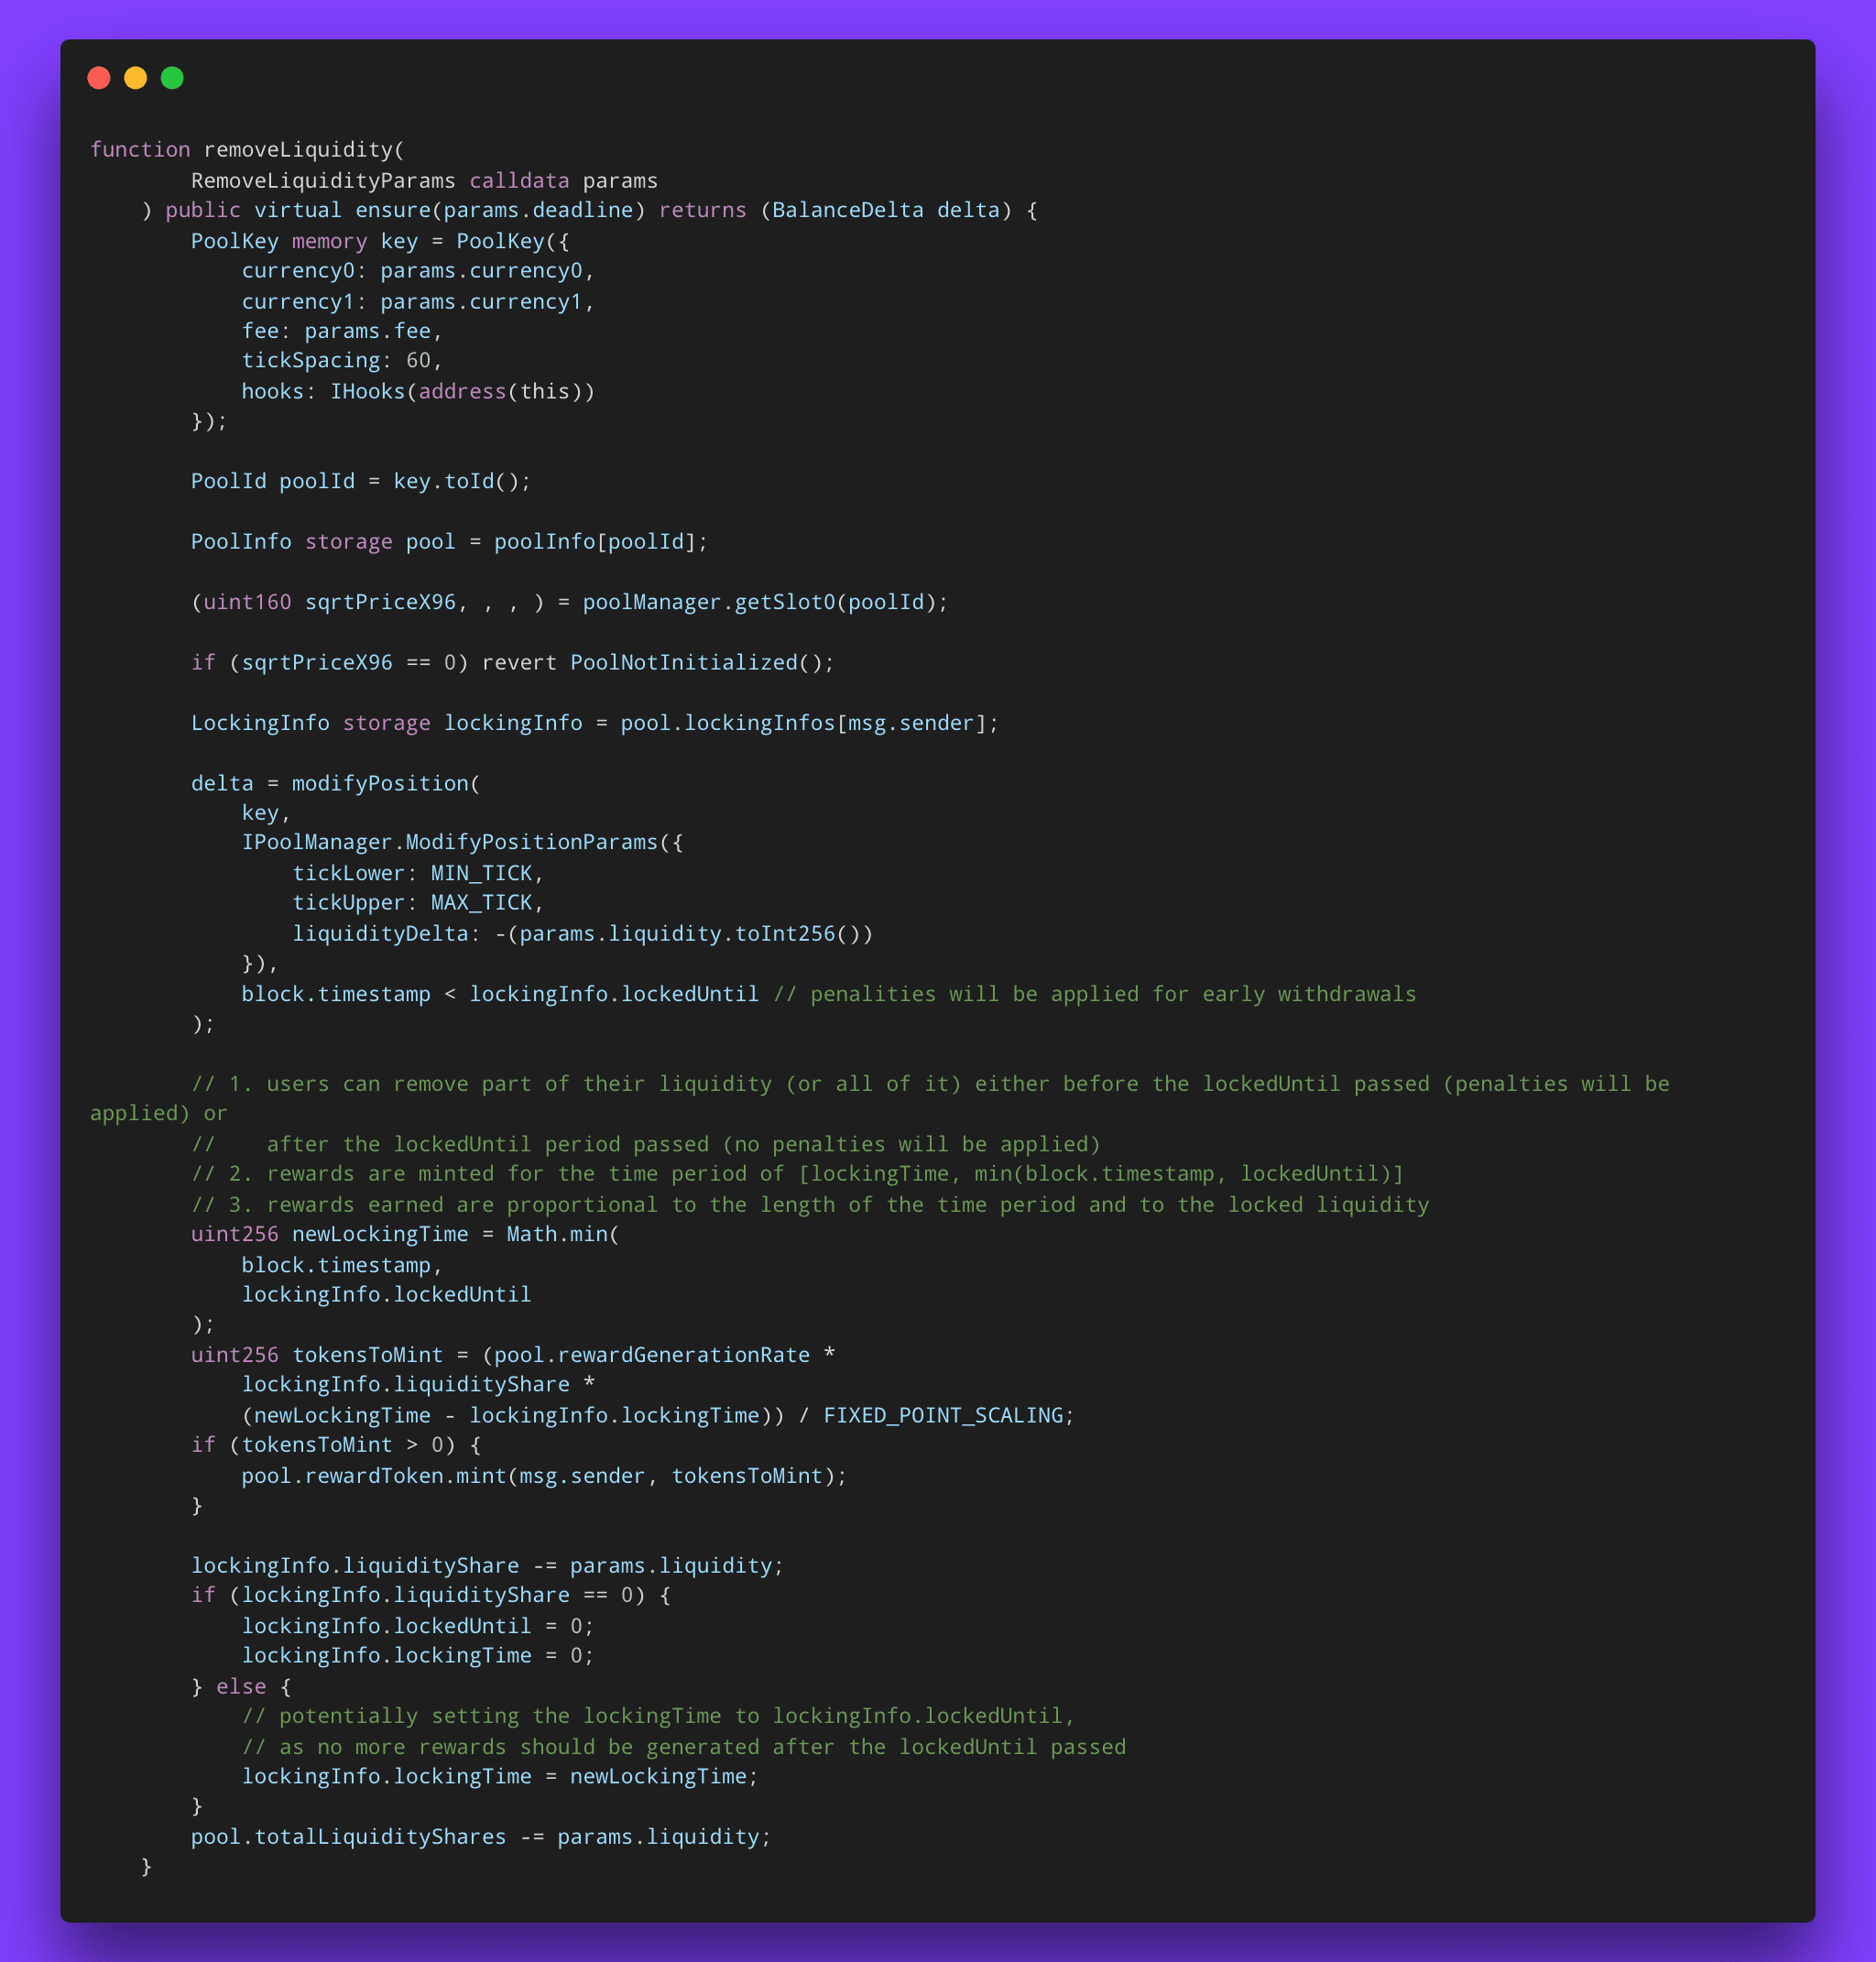The height and width of the screenshot is (1962, 1876).
Task: Click 'pool.rewardToken.mint(msg.sender, tokensToMint);' line
Action: 544,1476
